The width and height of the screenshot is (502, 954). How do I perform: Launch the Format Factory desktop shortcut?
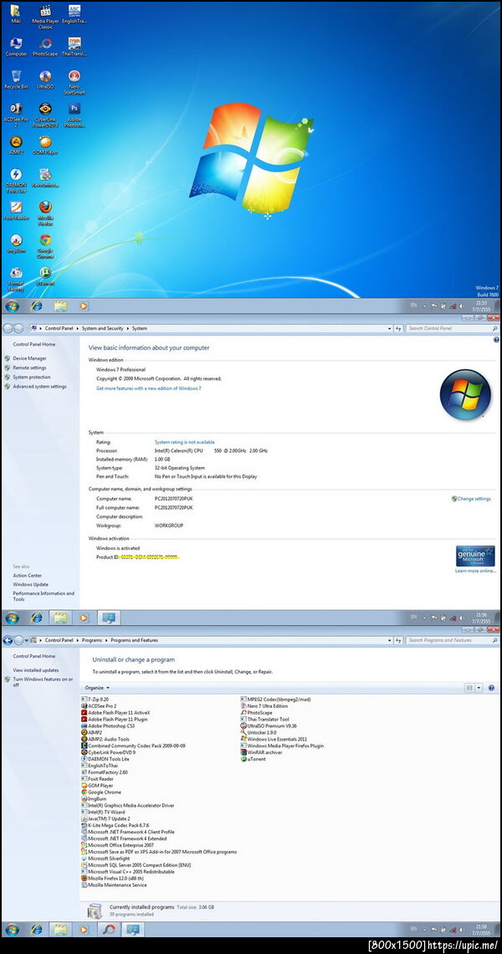16,279
